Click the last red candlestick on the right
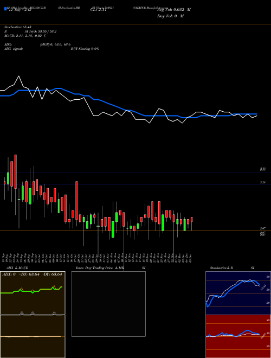 pos(192,220)
